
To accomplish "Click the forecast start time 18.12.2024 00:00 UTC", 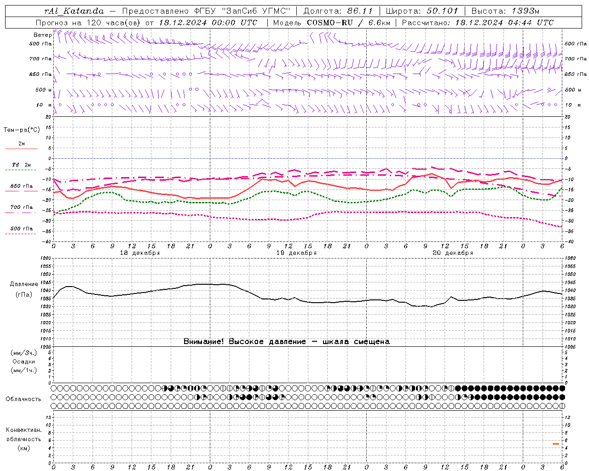I will (x=208, y=23).
